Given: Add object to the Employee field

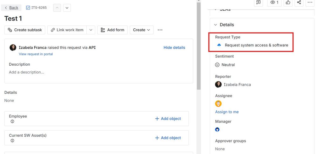Looking at the screenshot, I should (168, 119).
